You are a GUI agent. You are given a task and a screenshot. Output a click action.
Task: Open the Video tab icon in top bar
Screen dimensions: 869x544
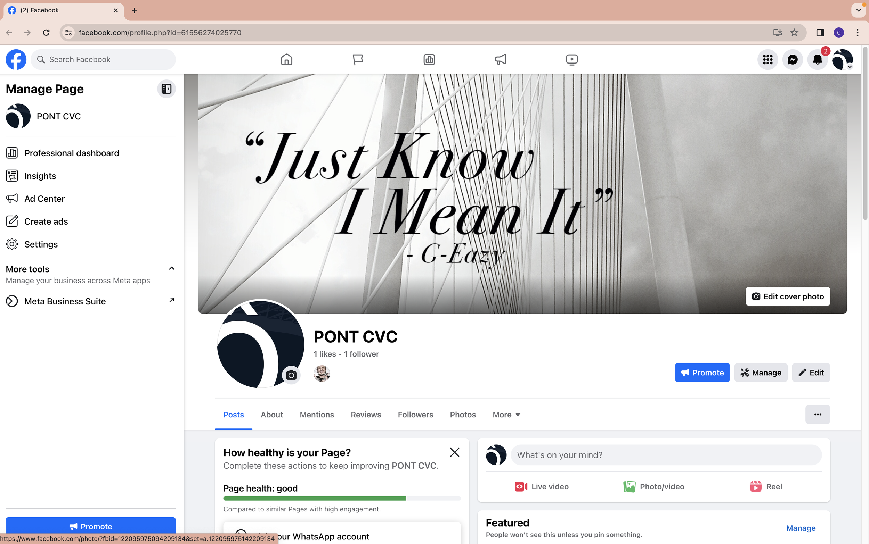click(571, 59)
